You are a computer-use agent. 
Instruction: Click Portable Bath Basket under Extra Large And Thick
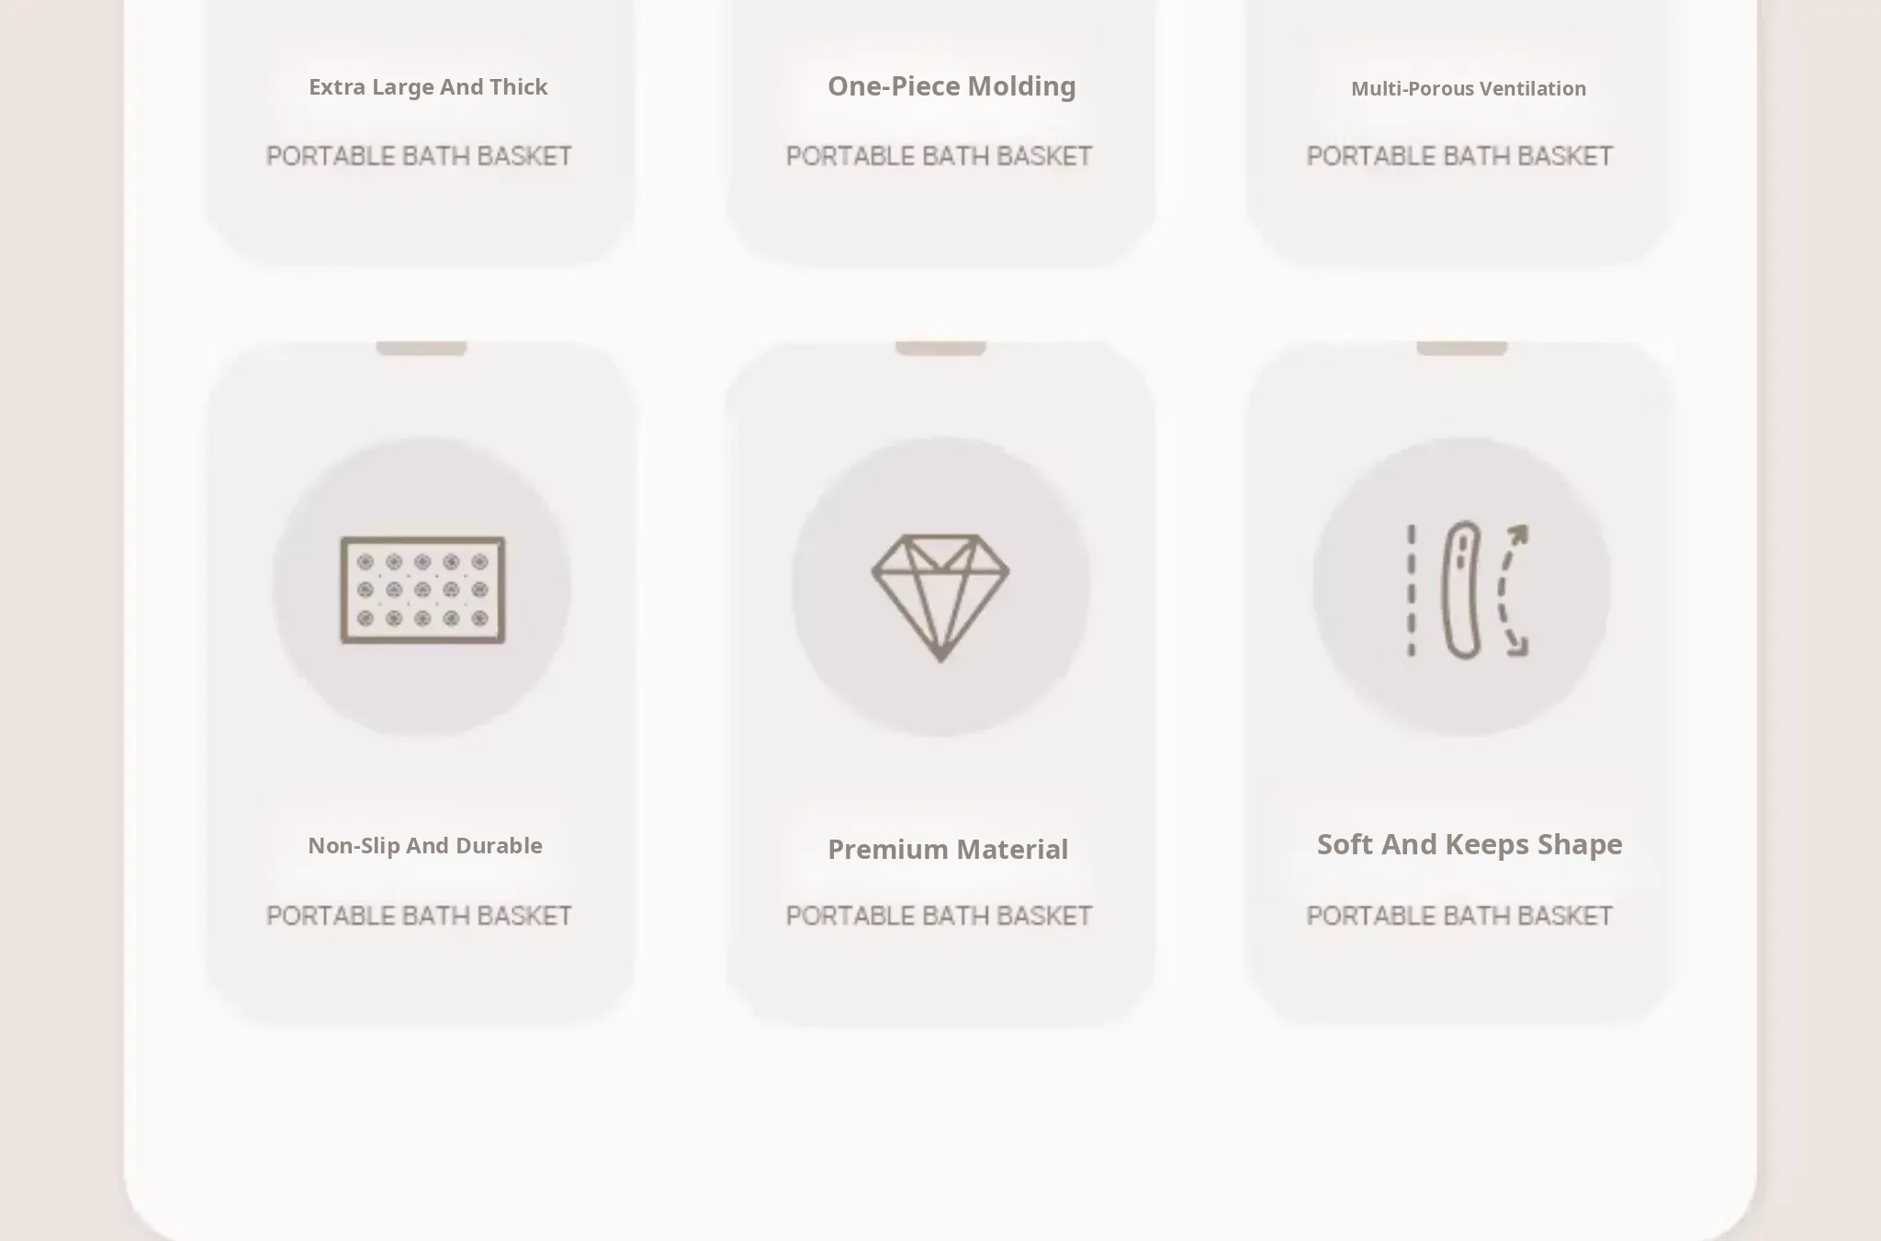419,156
